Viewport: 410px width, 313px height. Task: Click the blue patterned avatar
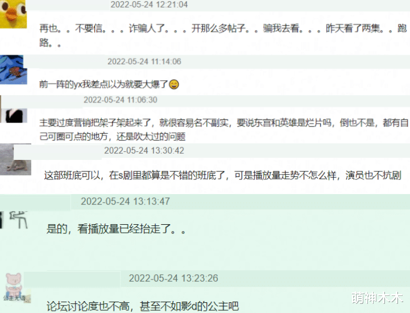coord(13,69)
